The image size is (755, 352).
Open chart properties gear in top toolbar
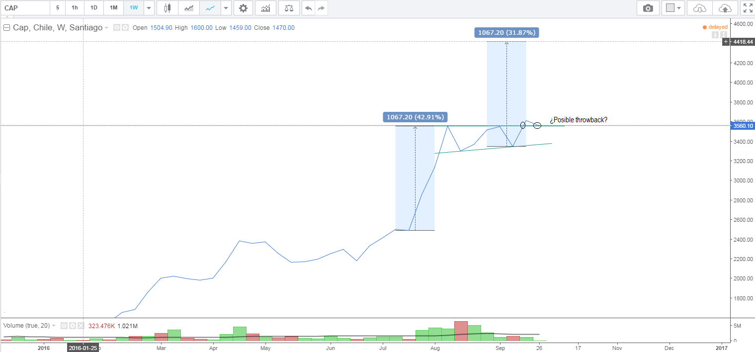(243, 8)
